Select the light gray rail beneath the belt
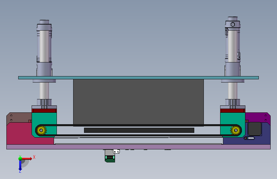Viewport: 277px width, 179px height. coord(139,140)
